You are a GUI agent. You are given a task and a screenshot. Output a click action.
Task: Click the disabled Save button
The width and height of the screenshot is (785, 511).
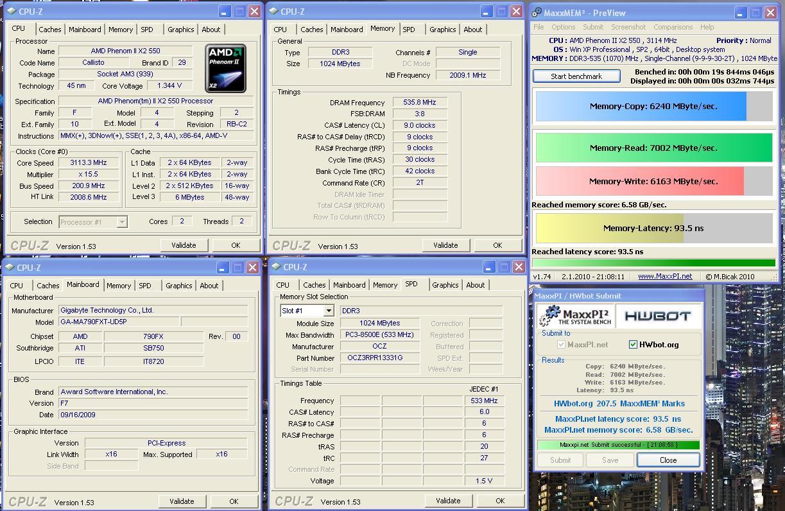(x=610, y=460)
